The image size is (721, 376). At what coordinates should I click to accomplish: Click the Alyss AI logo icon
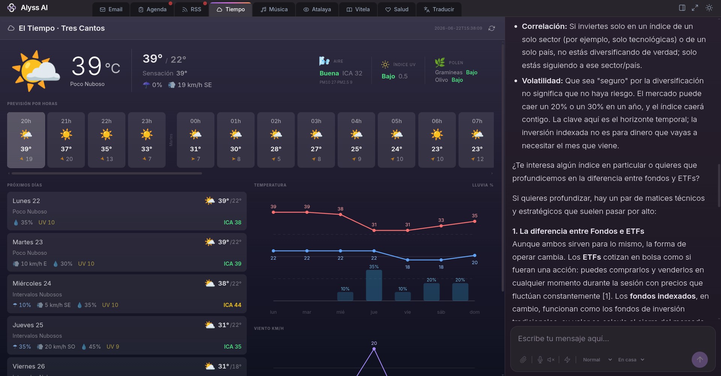12,8
